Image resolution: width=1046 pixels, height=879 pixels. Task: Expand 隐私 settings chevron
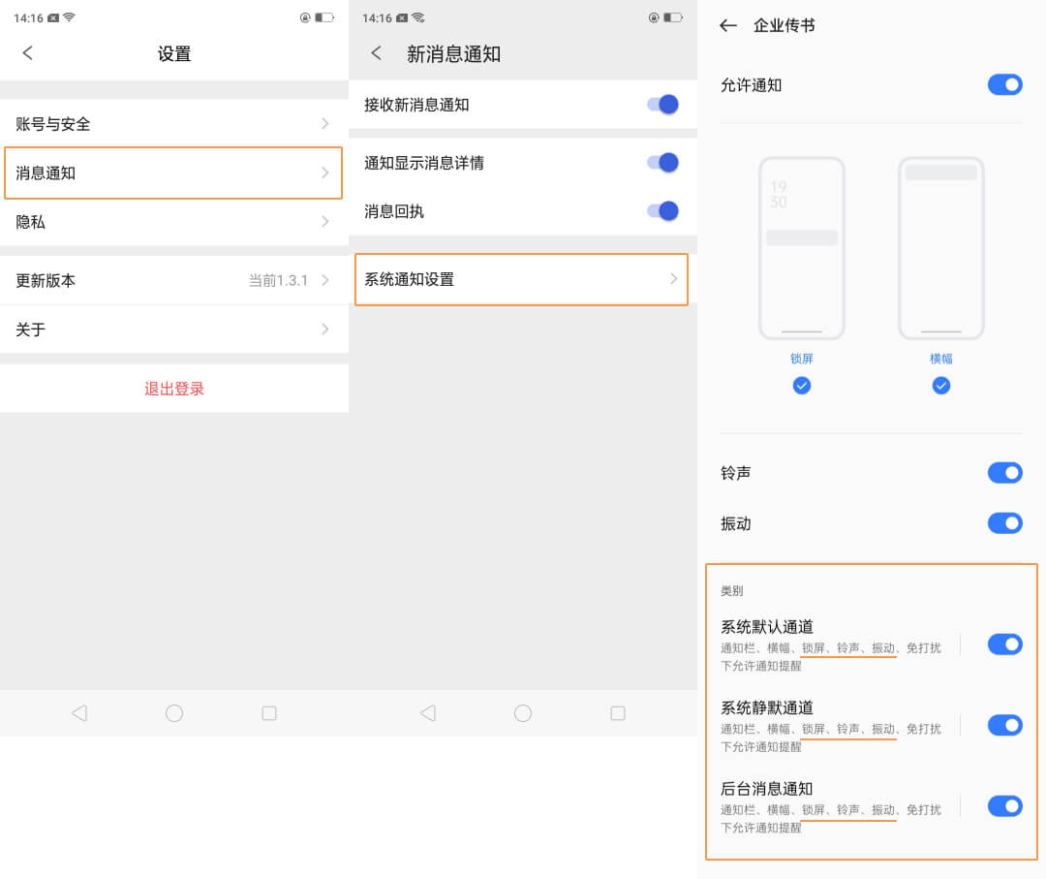pyautogui.click(x=325, y=222)
